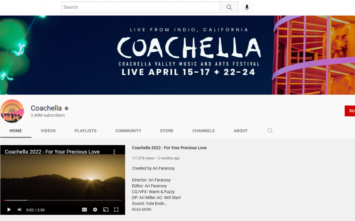The width and height of the screenshot is (355, 221).
Task: Activate voice search with the microphone icon
Action: pyautogui.click(x=247, y=7)
